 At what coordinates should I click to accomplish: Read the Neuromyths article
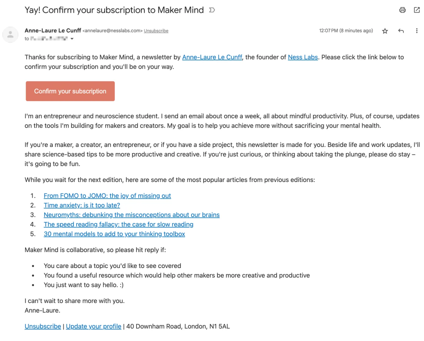(131, 215)
